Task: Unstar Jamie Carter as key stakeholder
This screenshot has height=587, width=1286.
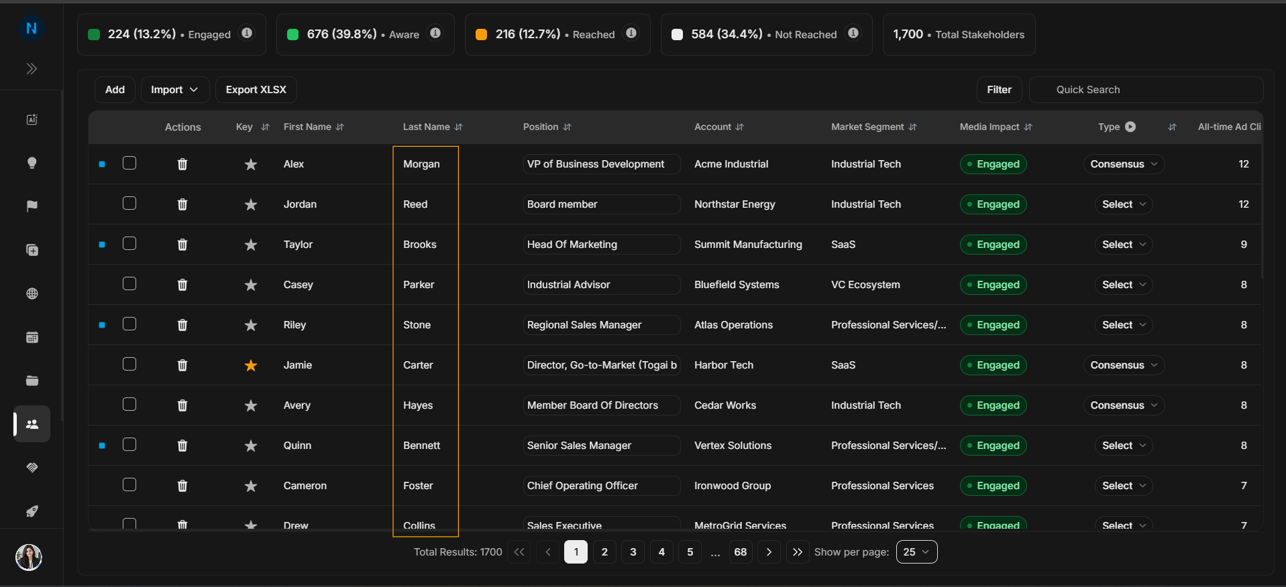Action: 251,365
